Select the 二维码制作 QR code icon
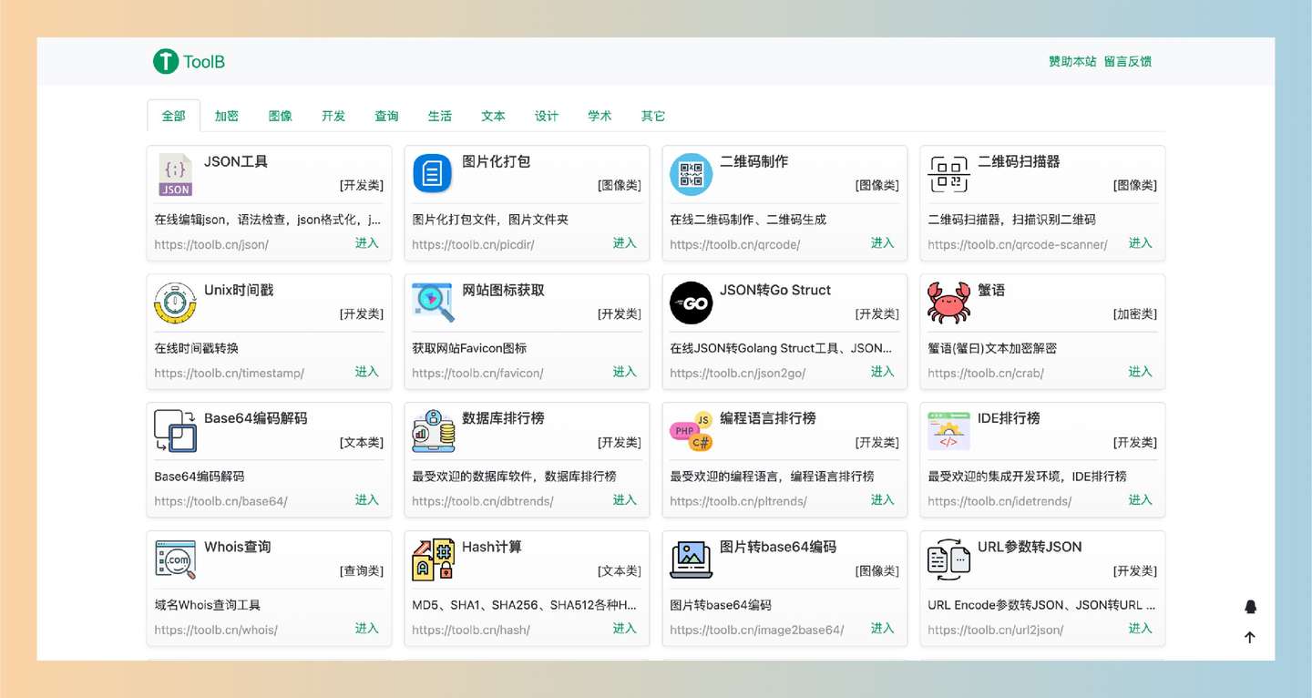Screen dimensions: 1312x698 pyautogui.click(x=691, y=174)
